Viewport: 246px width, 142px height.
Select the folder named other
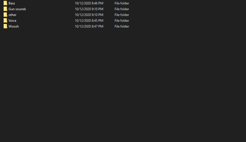(x=12, y=15)
